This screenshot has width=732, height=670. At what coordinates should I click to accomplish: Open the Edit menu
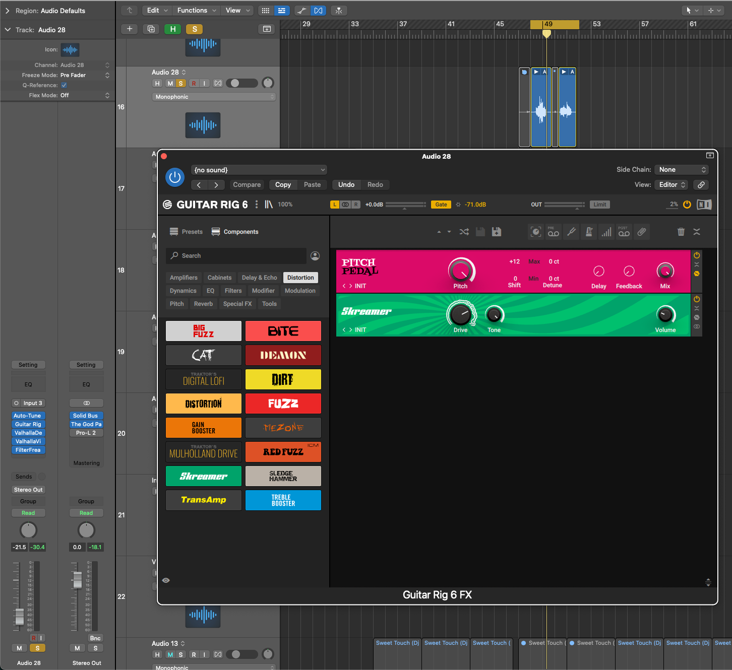[157, 11]
